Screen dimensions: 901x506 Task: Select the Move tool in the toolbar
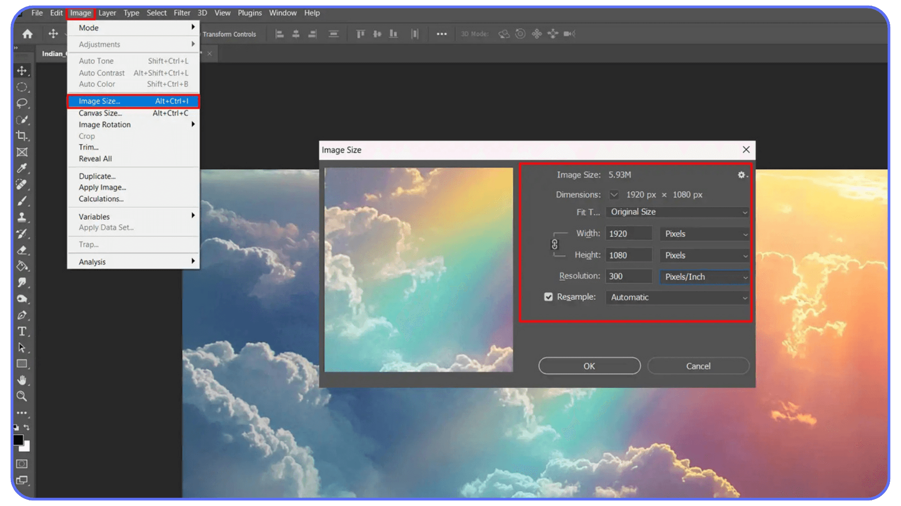[22, 71]
